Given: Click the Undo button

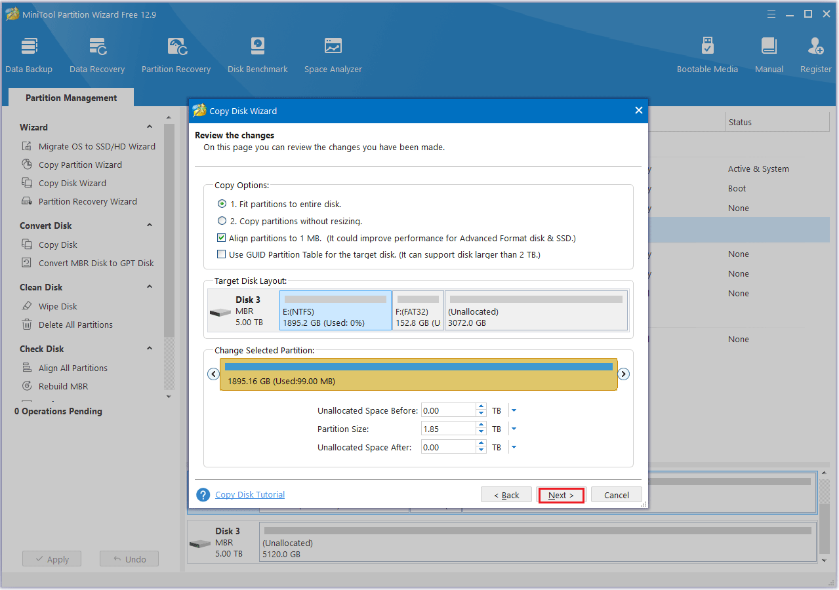Looking at the screenshot, I should point(129,559).
